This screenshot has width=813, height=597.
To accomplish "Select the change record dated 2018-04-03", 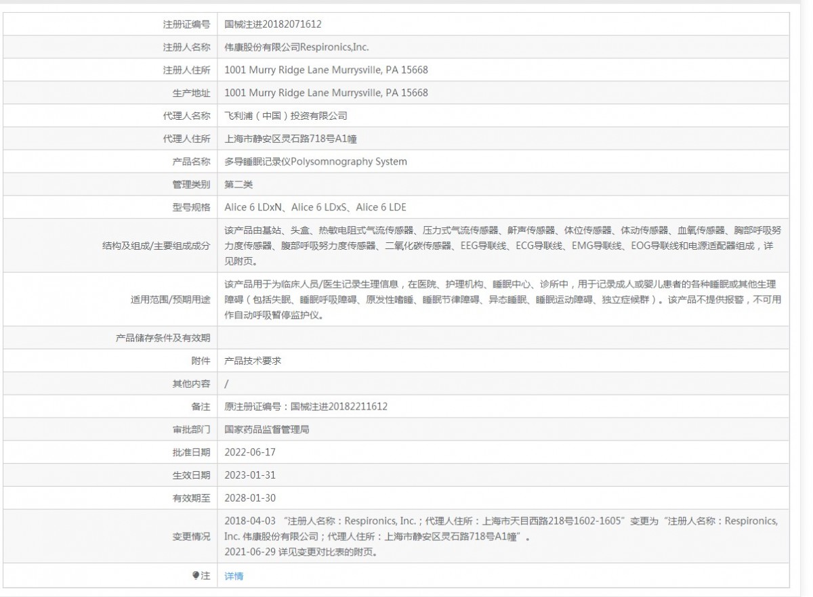I will [x=501, y=529].
